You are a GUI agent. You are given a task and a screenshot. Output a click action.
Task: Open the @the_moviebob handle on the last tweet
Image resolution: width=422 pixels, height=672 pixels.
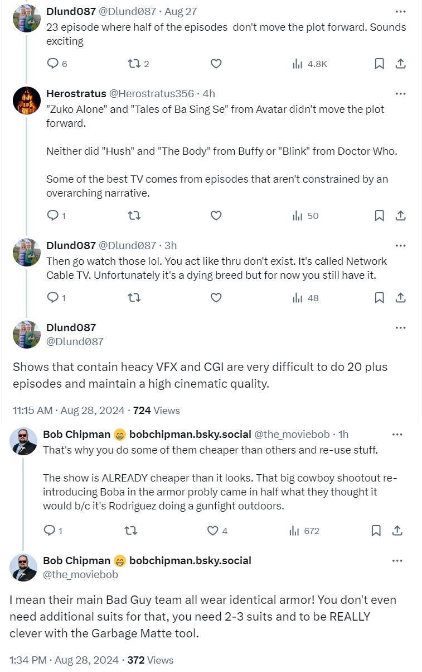pyautogui.click(x=80, y=574)
